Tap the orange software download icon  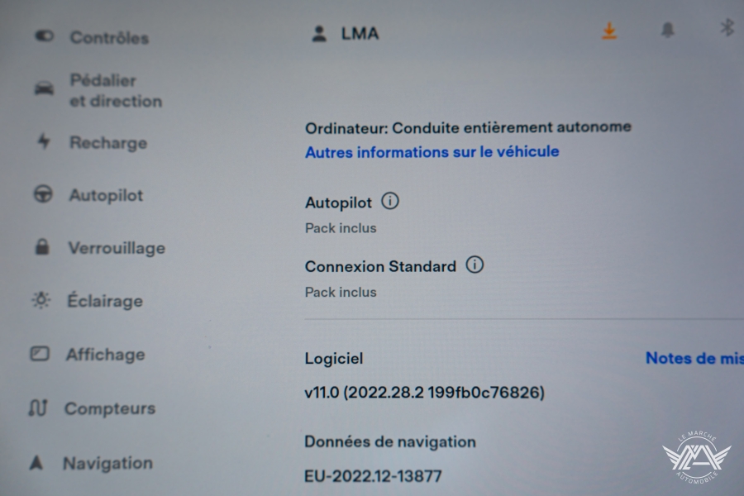(x=609, y=31)
